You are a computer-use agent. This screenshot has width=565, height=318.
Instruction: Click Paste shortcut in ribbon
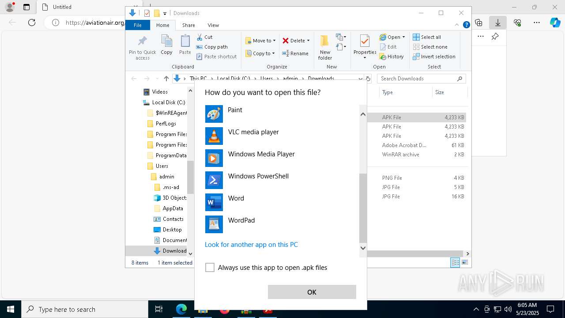coord(216,57)
